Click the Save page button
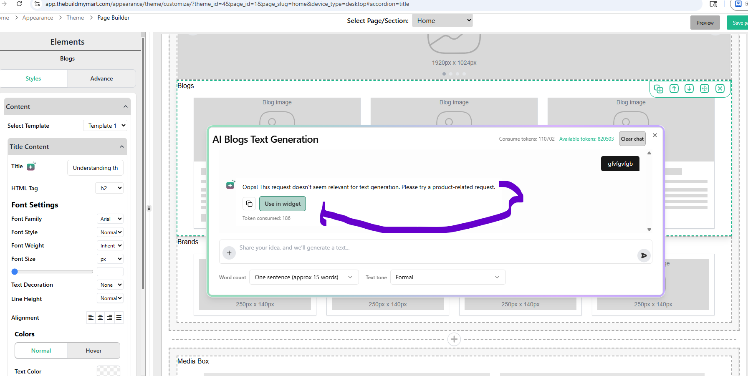Image resolution: width=748 pixels, height=376 pixels. (738, 23)
